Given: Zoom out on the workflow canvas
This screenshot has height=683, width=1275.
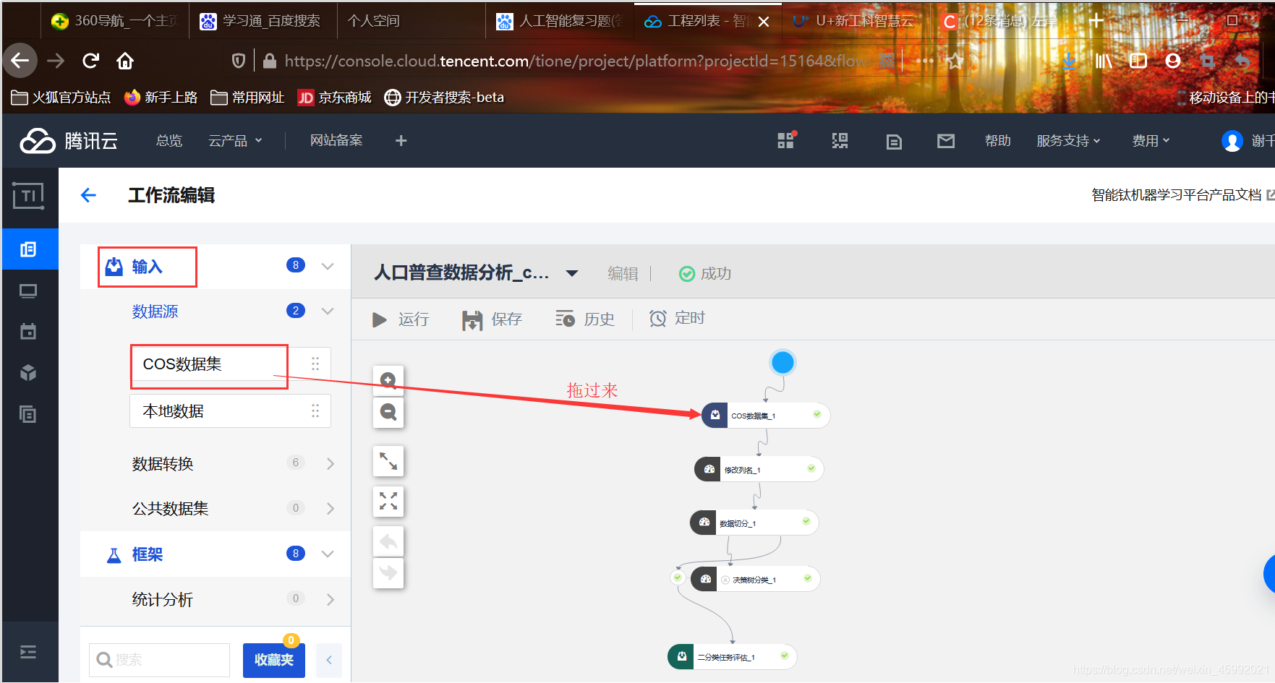Looking at the screenshot, I should pos(388,412).
